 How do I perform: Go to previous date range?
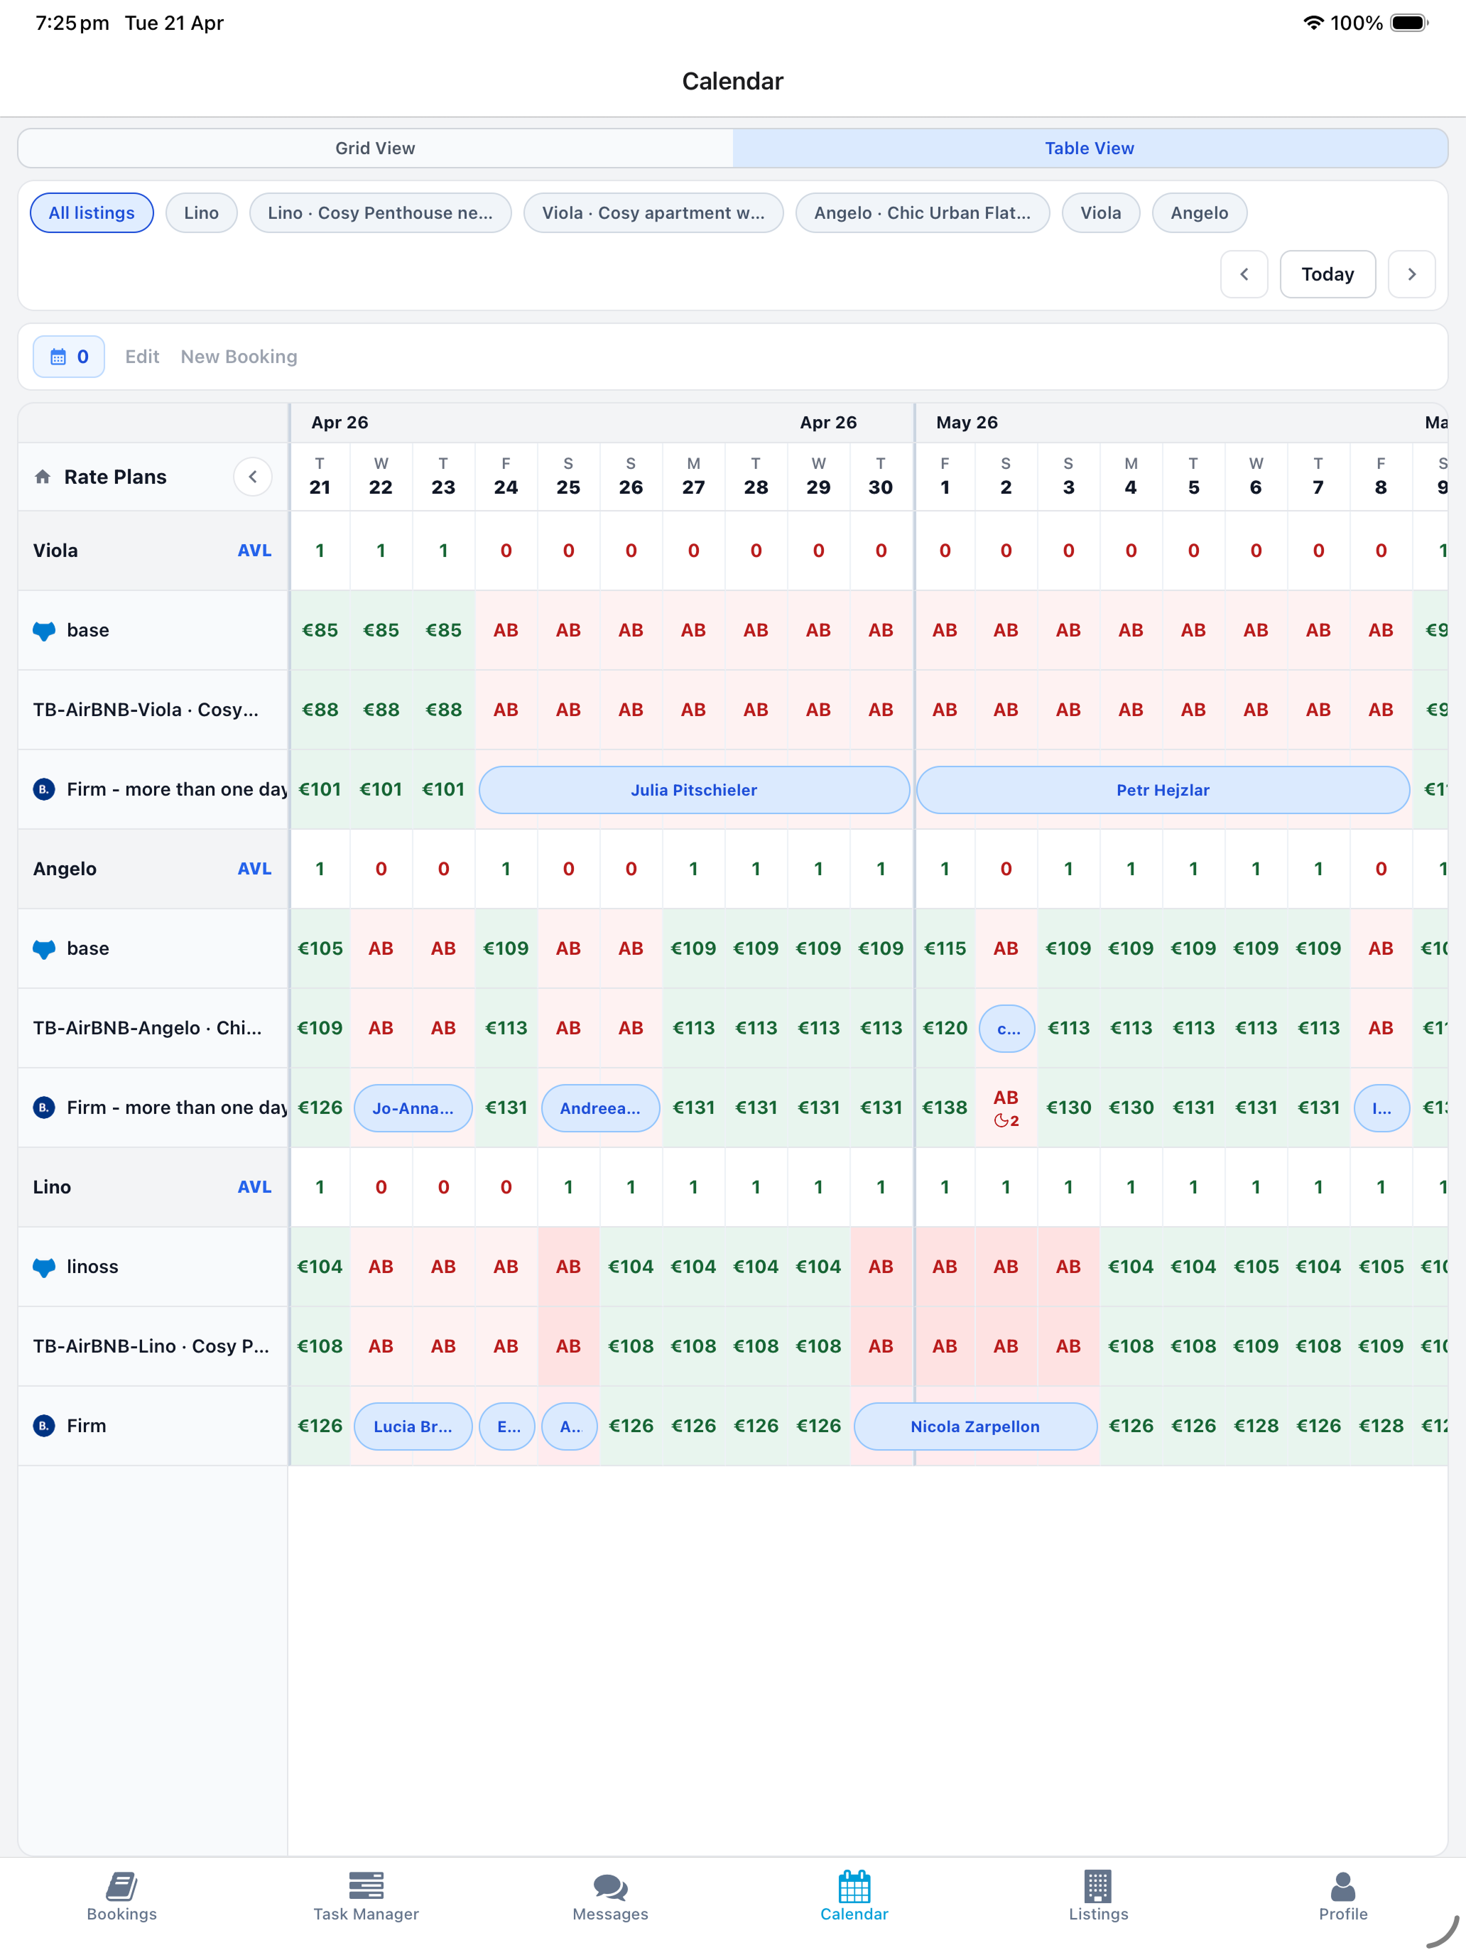pos(1244,274)
